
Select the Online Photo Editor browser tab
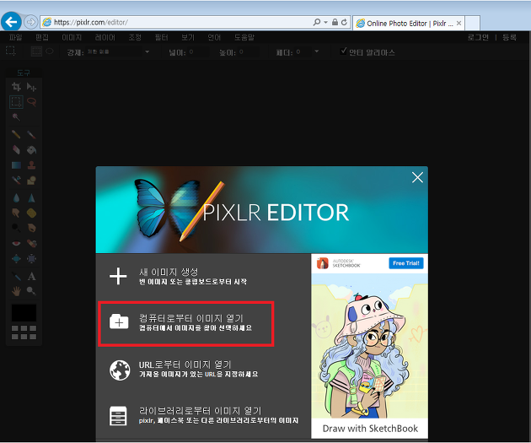(x=409, y=23)
